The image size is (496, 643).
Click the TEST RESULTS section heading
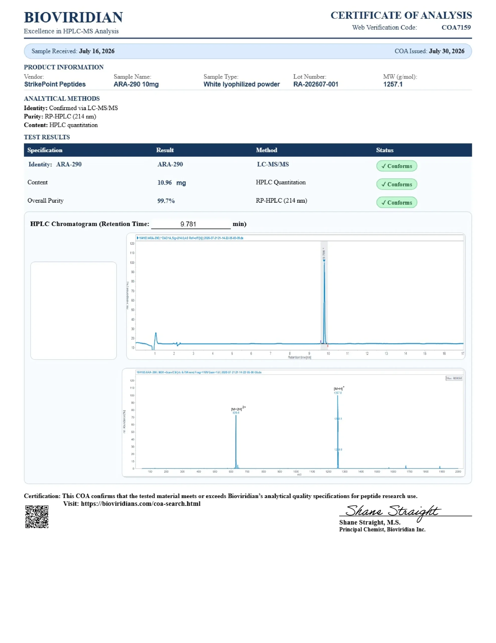(47, 137)
